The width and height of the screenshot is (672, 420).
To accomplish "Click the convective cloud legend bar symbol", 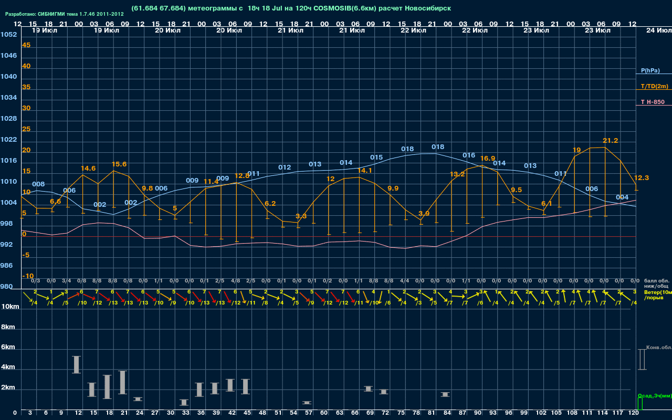I will [642, 360].
